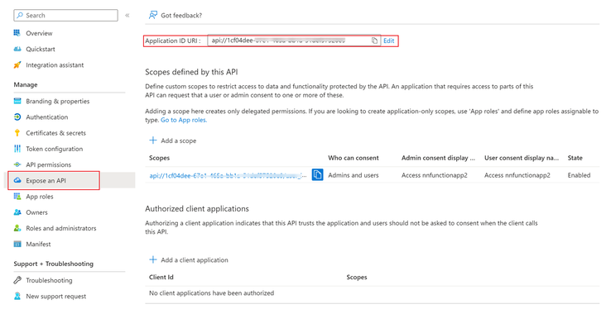Collapse the sidebar with double chevron
This screenshot has width=611, height=309.
[127, 15]
